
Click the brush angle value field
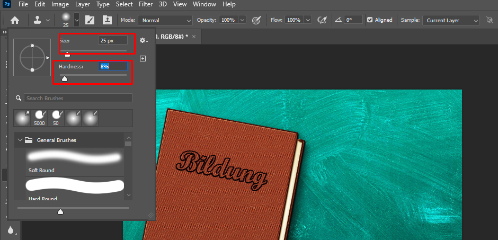point(353,20)
